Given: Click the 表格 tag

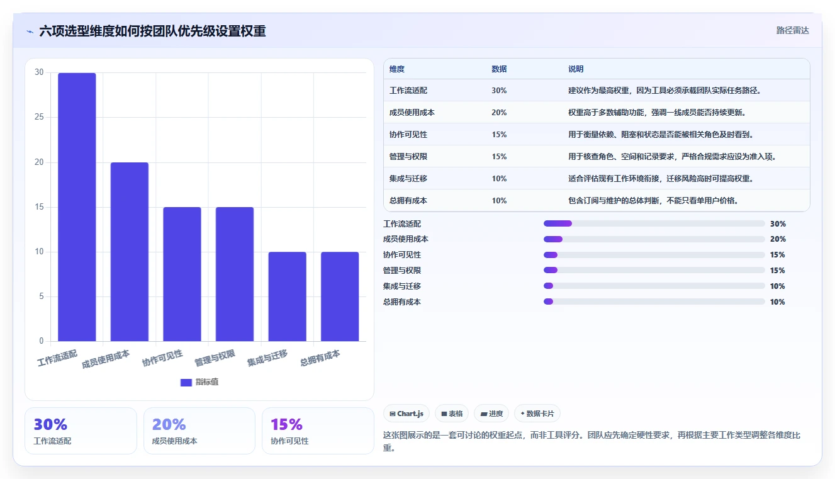Looking at the screenshot, I should click(452, 414).
